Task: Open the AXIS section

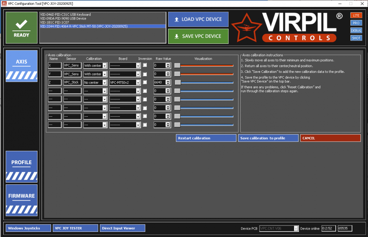Action: 22,66
